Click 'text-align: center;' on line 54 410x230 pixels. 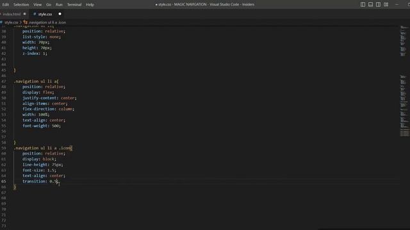click(x=44, y=120)
